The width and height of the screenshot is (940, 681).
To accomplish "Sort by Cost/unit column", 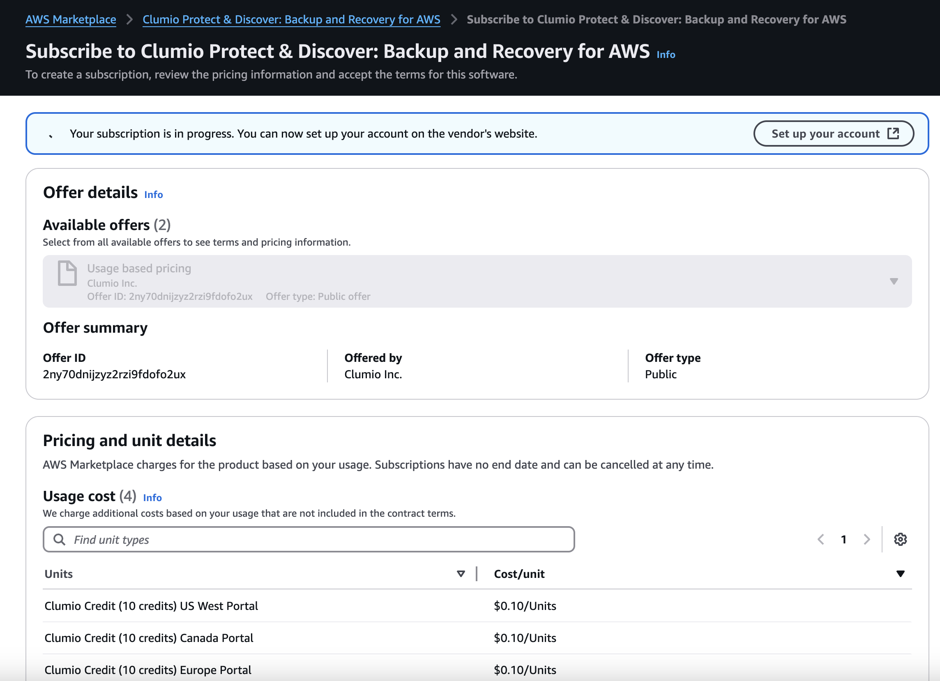I will pos(900,574).
